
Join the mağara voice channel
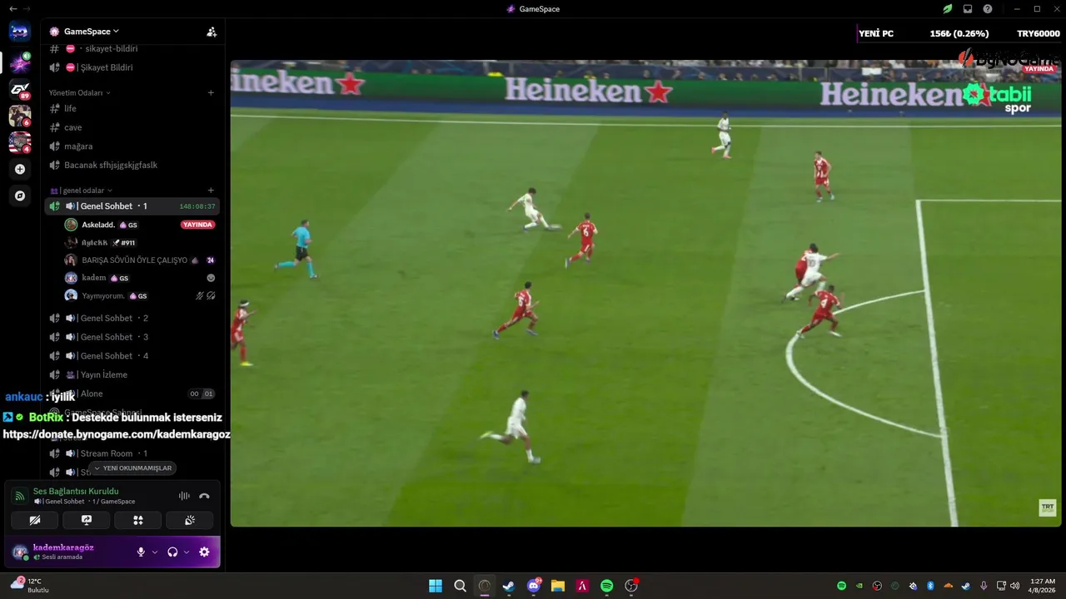point(132,146)
